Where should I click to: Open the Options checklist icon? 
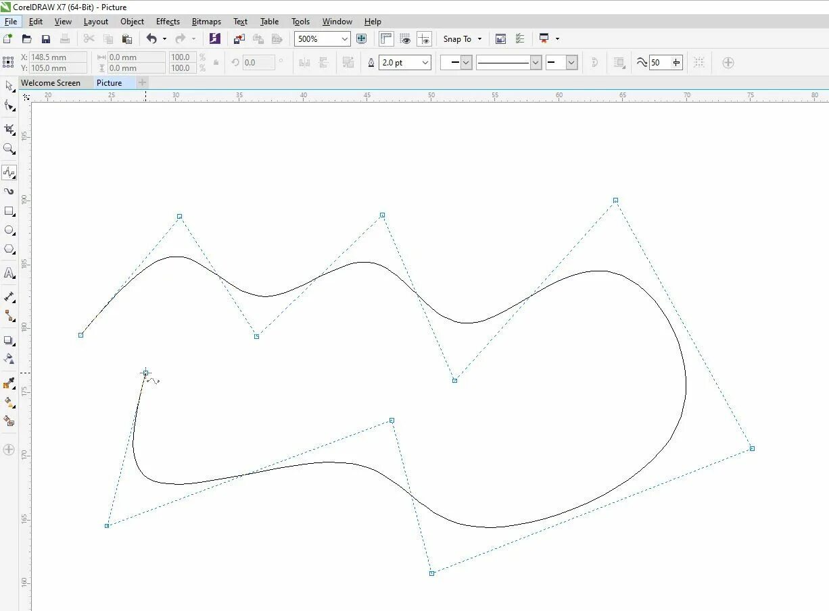click(519, 39)
